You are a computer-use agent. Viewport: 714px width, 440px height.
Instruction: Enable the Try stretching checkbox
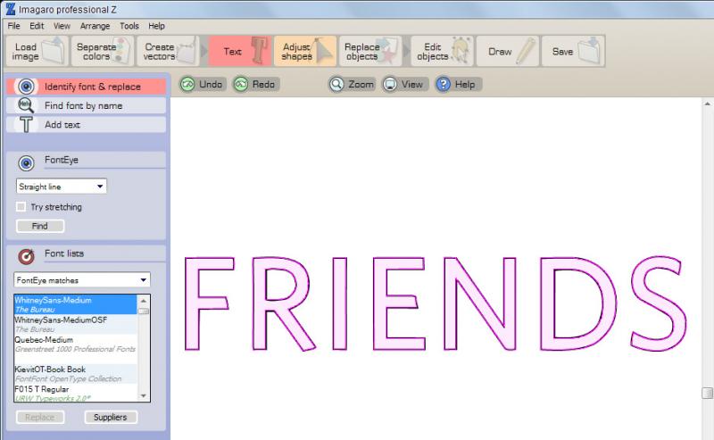[21, 207]
